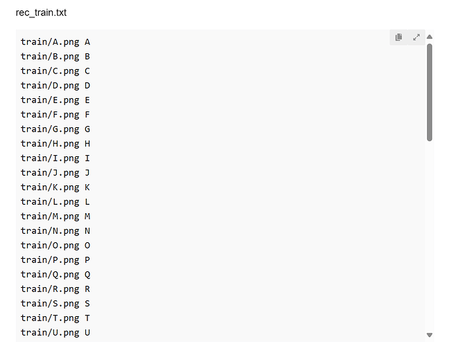Screen dimensions: 452x346
Task: Click the vertical scrollbar thumb
Action: pos(430,92)
